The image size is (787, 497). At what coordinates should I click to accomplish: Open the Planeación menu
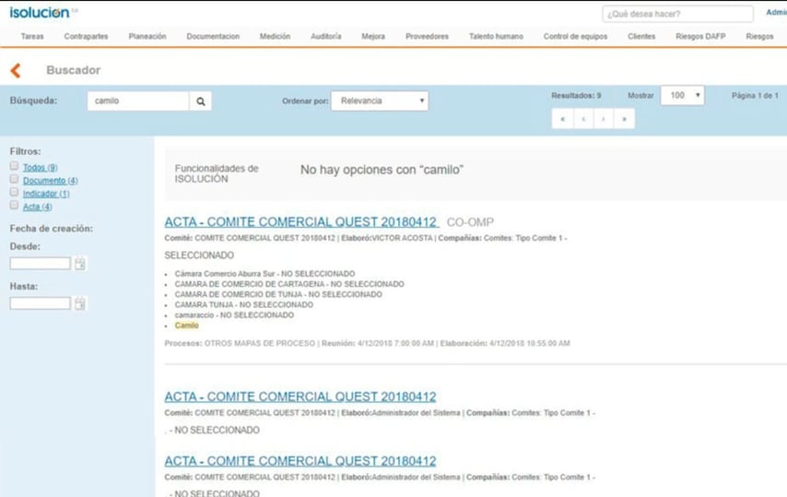click(147, 36)
